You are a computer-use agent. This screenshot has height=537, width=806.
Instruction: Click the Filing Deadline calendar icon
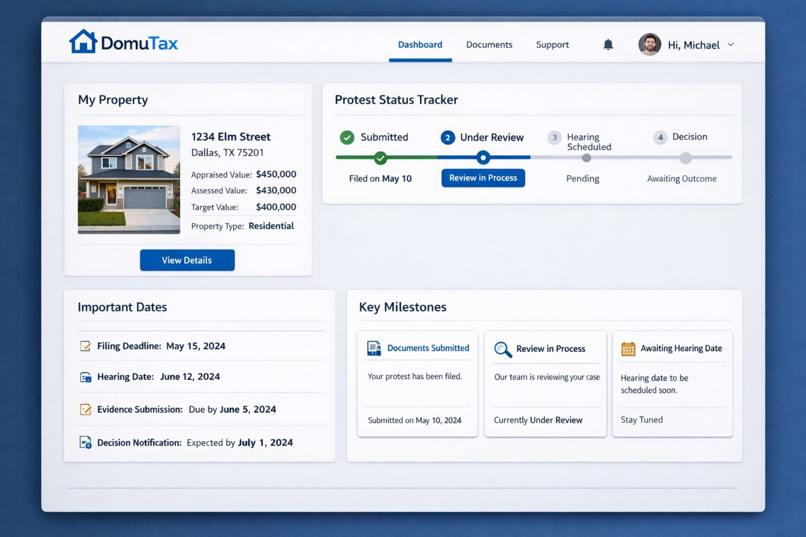85,346
